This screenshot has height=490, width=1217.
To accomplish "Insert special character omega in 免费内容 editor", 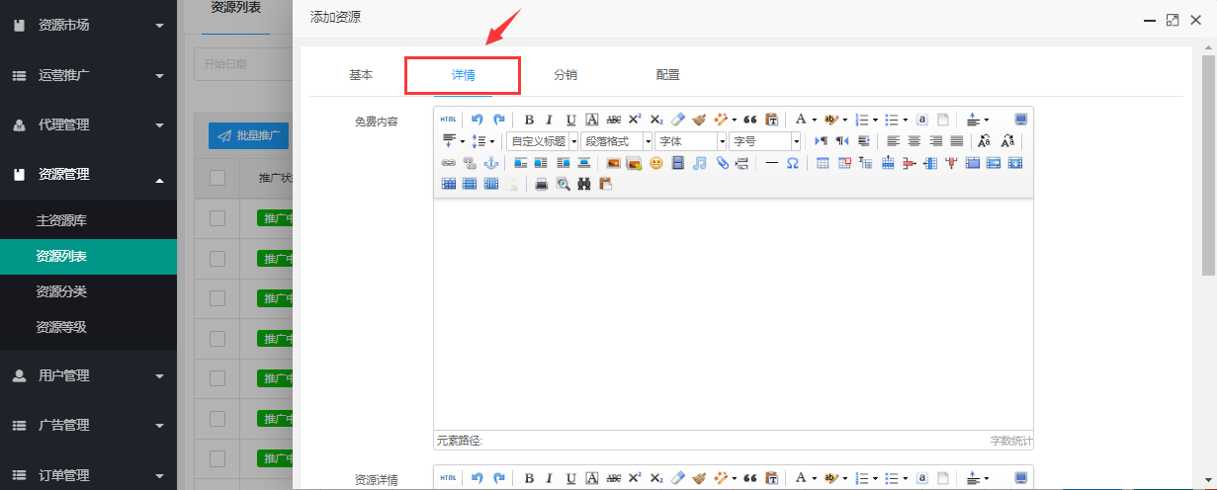I will pos(793,163).
